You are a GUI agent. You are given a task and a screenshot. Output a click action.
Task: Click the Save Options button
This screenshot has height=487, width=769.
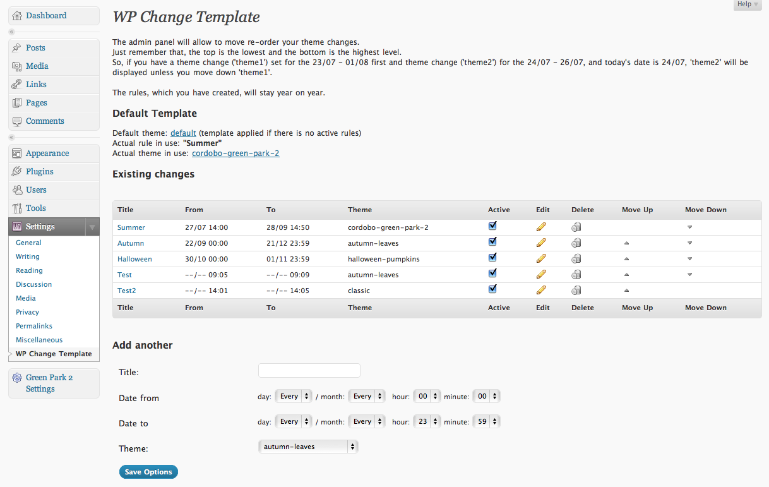pos(148,472)
